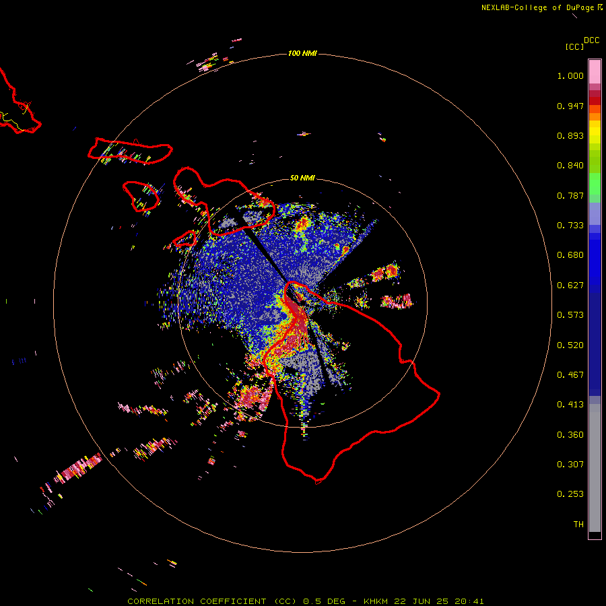Click the 0.467 scale value
The image size is (606, 606).
(570, 375)
